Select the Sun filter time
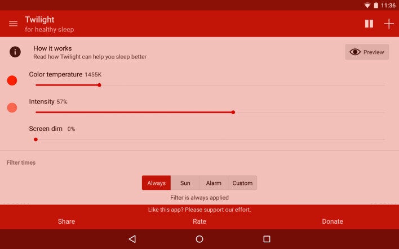The width and height of the screenshot is (399, 249). [185, 183]
